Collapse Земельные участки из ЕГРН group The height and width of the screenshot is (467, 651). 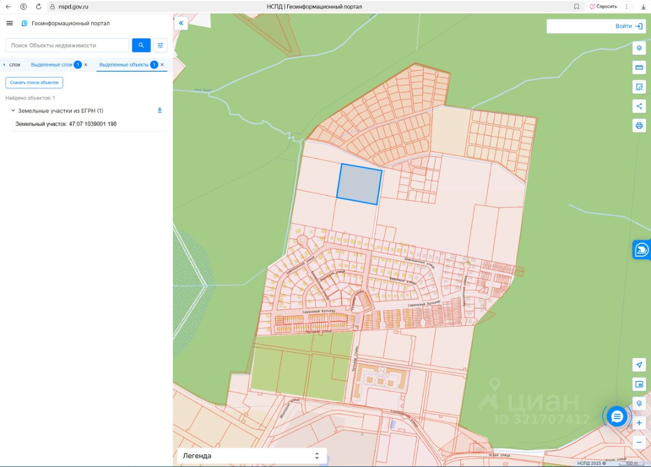coord(13,110)
